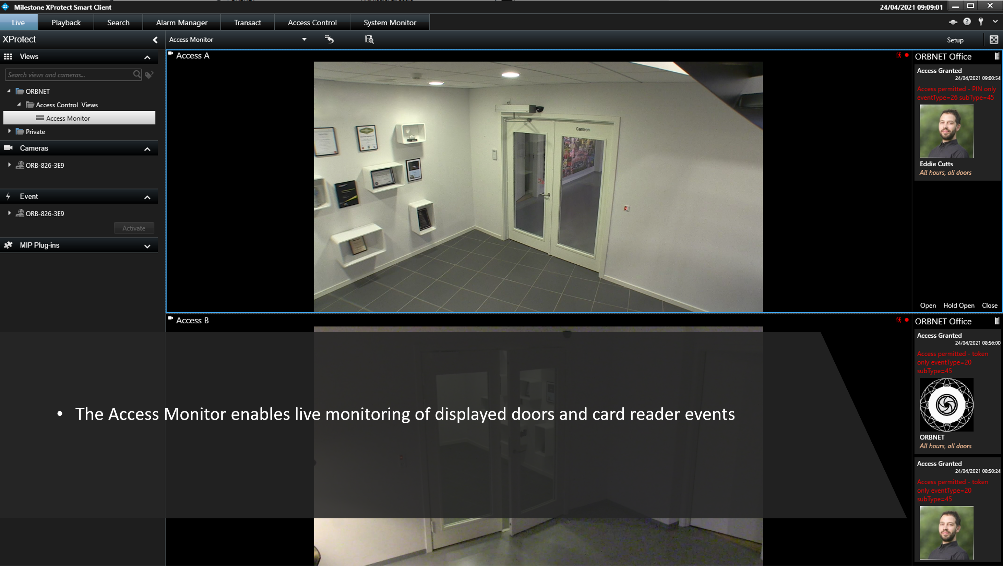Click the Event lightning bolt icon
The image size is (1003, 566).
coord(8,196)
